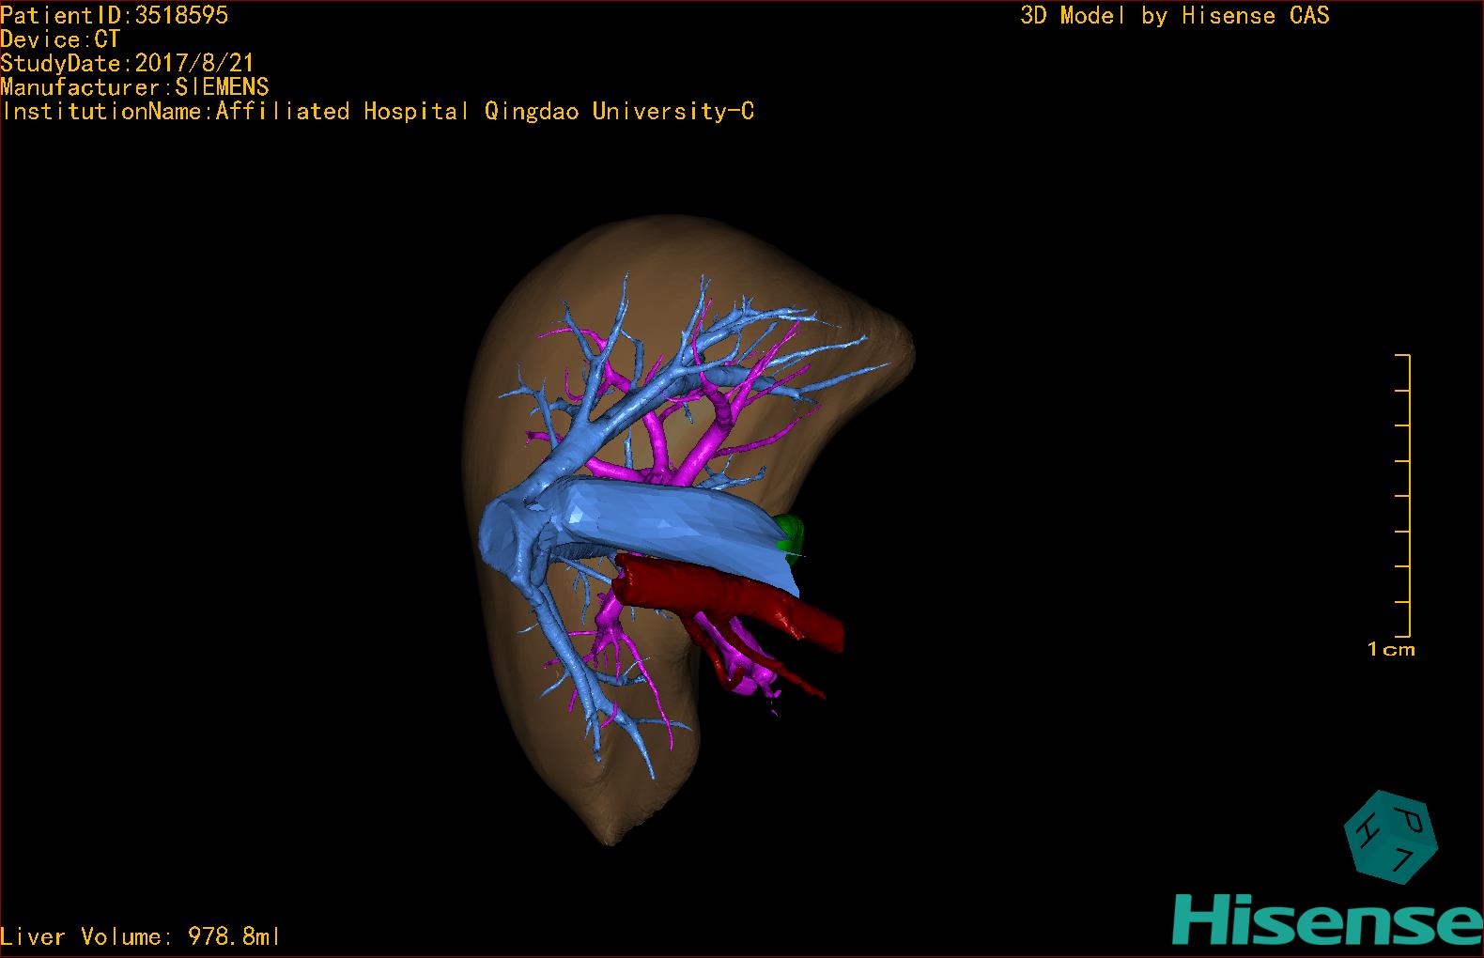Select the "StudyDate:2017/8/21" text line
This screenshot has height=958, width=1484.
127,63
